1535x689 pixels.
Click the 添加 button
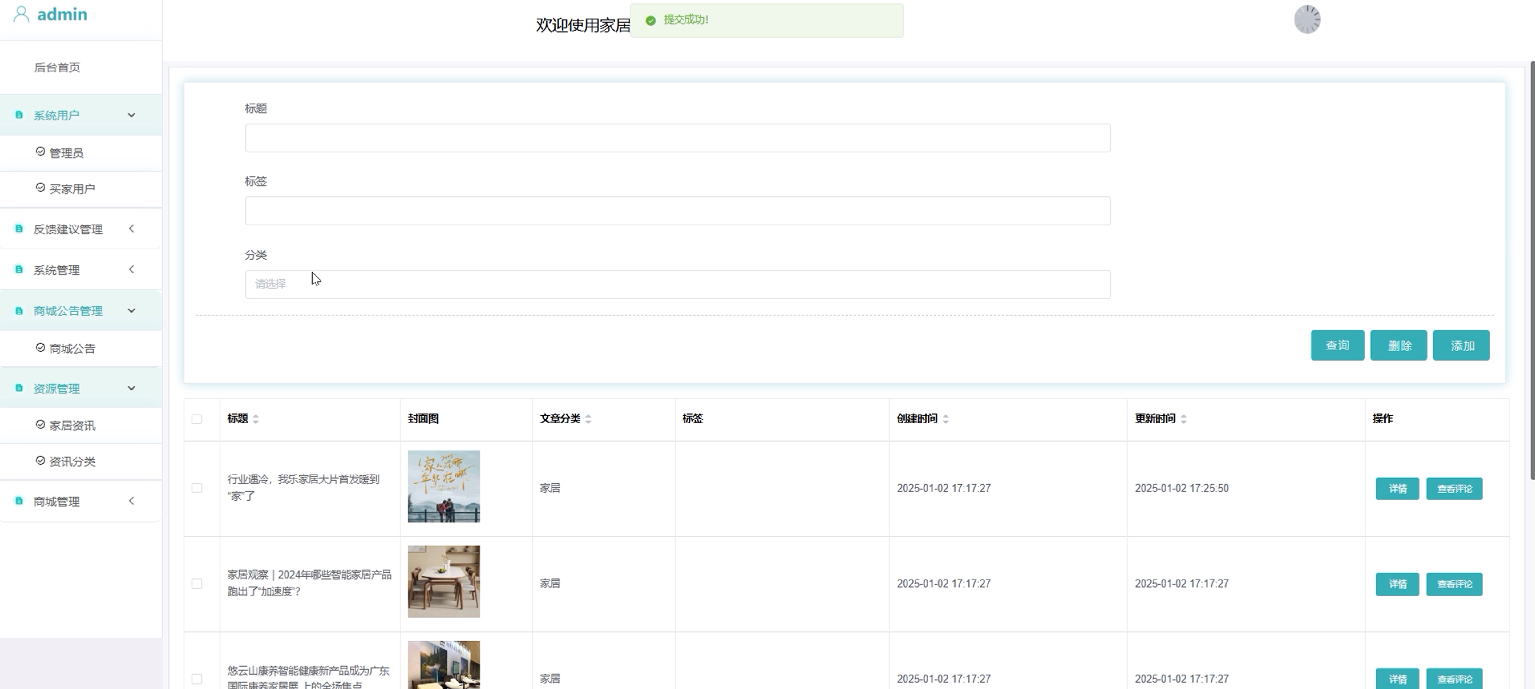[1461, 345]
